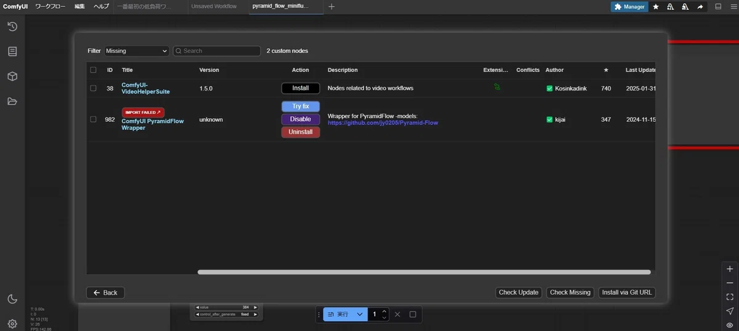Screen dimensions: 739x331
Task: Cancel current run with X icon
Action: [397, 314]
